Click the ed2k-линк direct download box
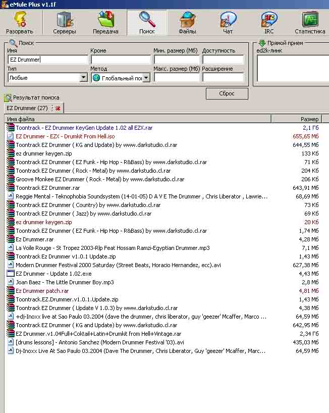The image size is (329, 413). (293, 68)
